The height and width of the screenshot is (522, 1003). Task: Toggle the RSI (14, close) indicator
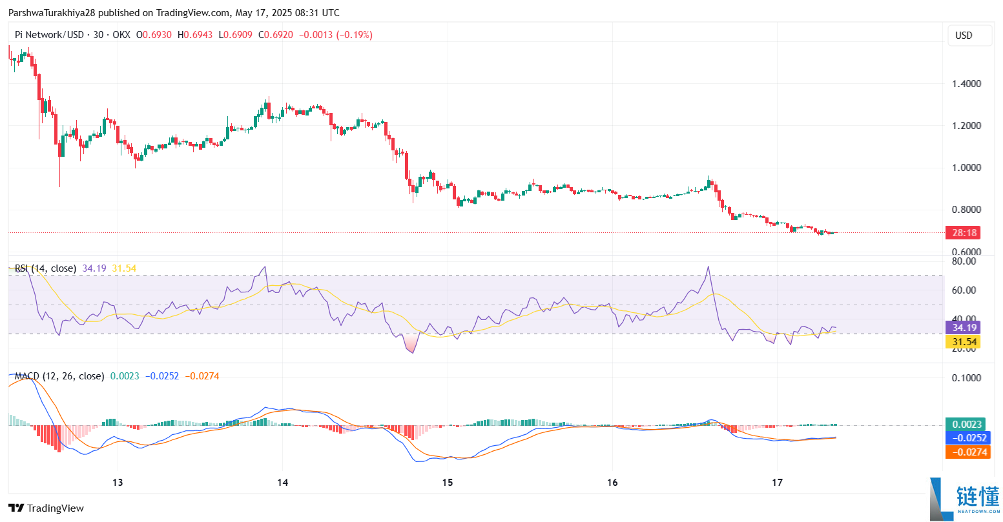(x=45, y=267)
